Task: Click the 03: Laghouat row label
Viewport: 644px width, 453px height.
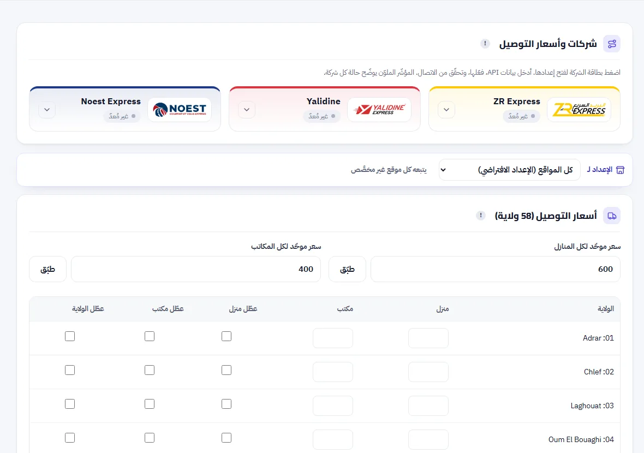Action: 592,406
